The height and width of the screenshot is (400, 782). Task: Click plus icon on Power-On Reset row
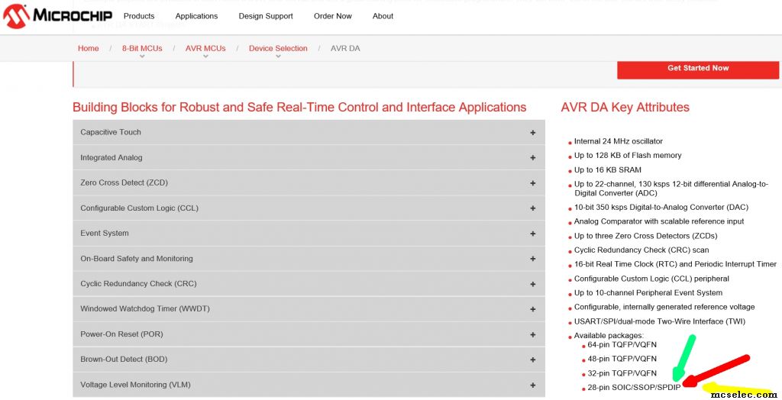[532, 334]
